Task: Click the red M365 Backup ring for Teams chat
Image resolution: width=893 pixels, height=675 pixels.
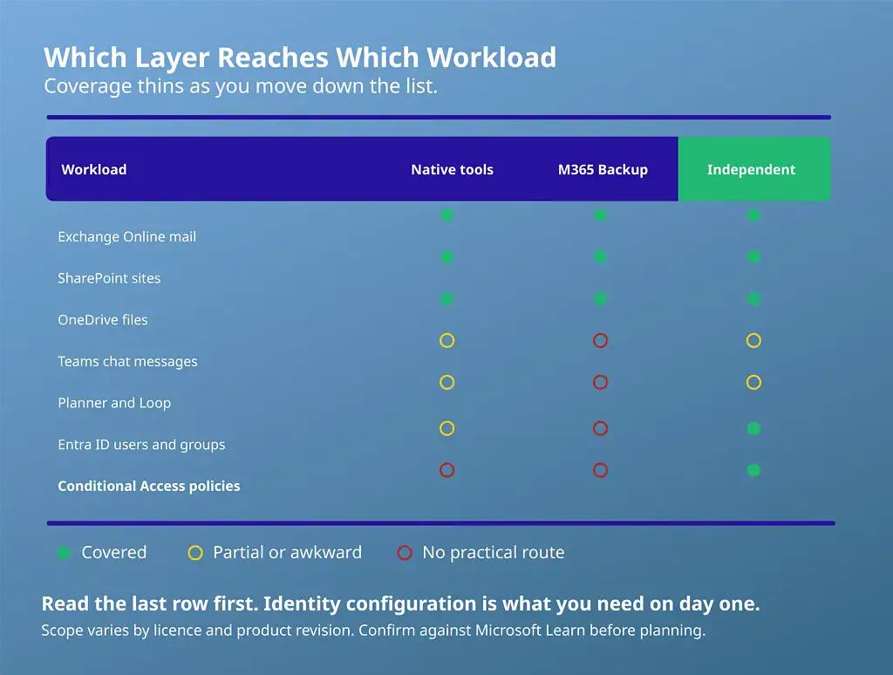Action: click(x=600, y=341)
